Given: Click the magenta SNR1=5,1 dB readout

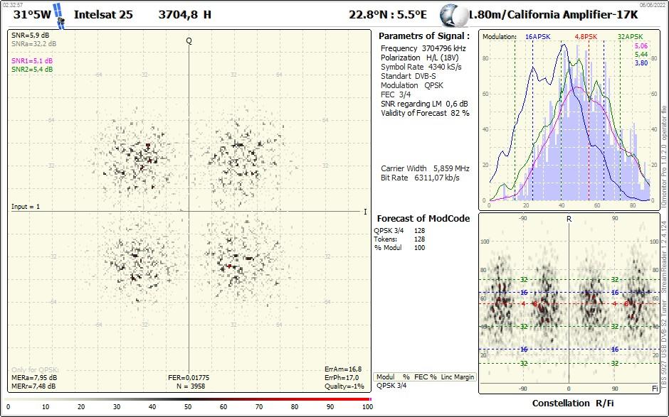Looking at the screenshot, I should pos(31,61).
